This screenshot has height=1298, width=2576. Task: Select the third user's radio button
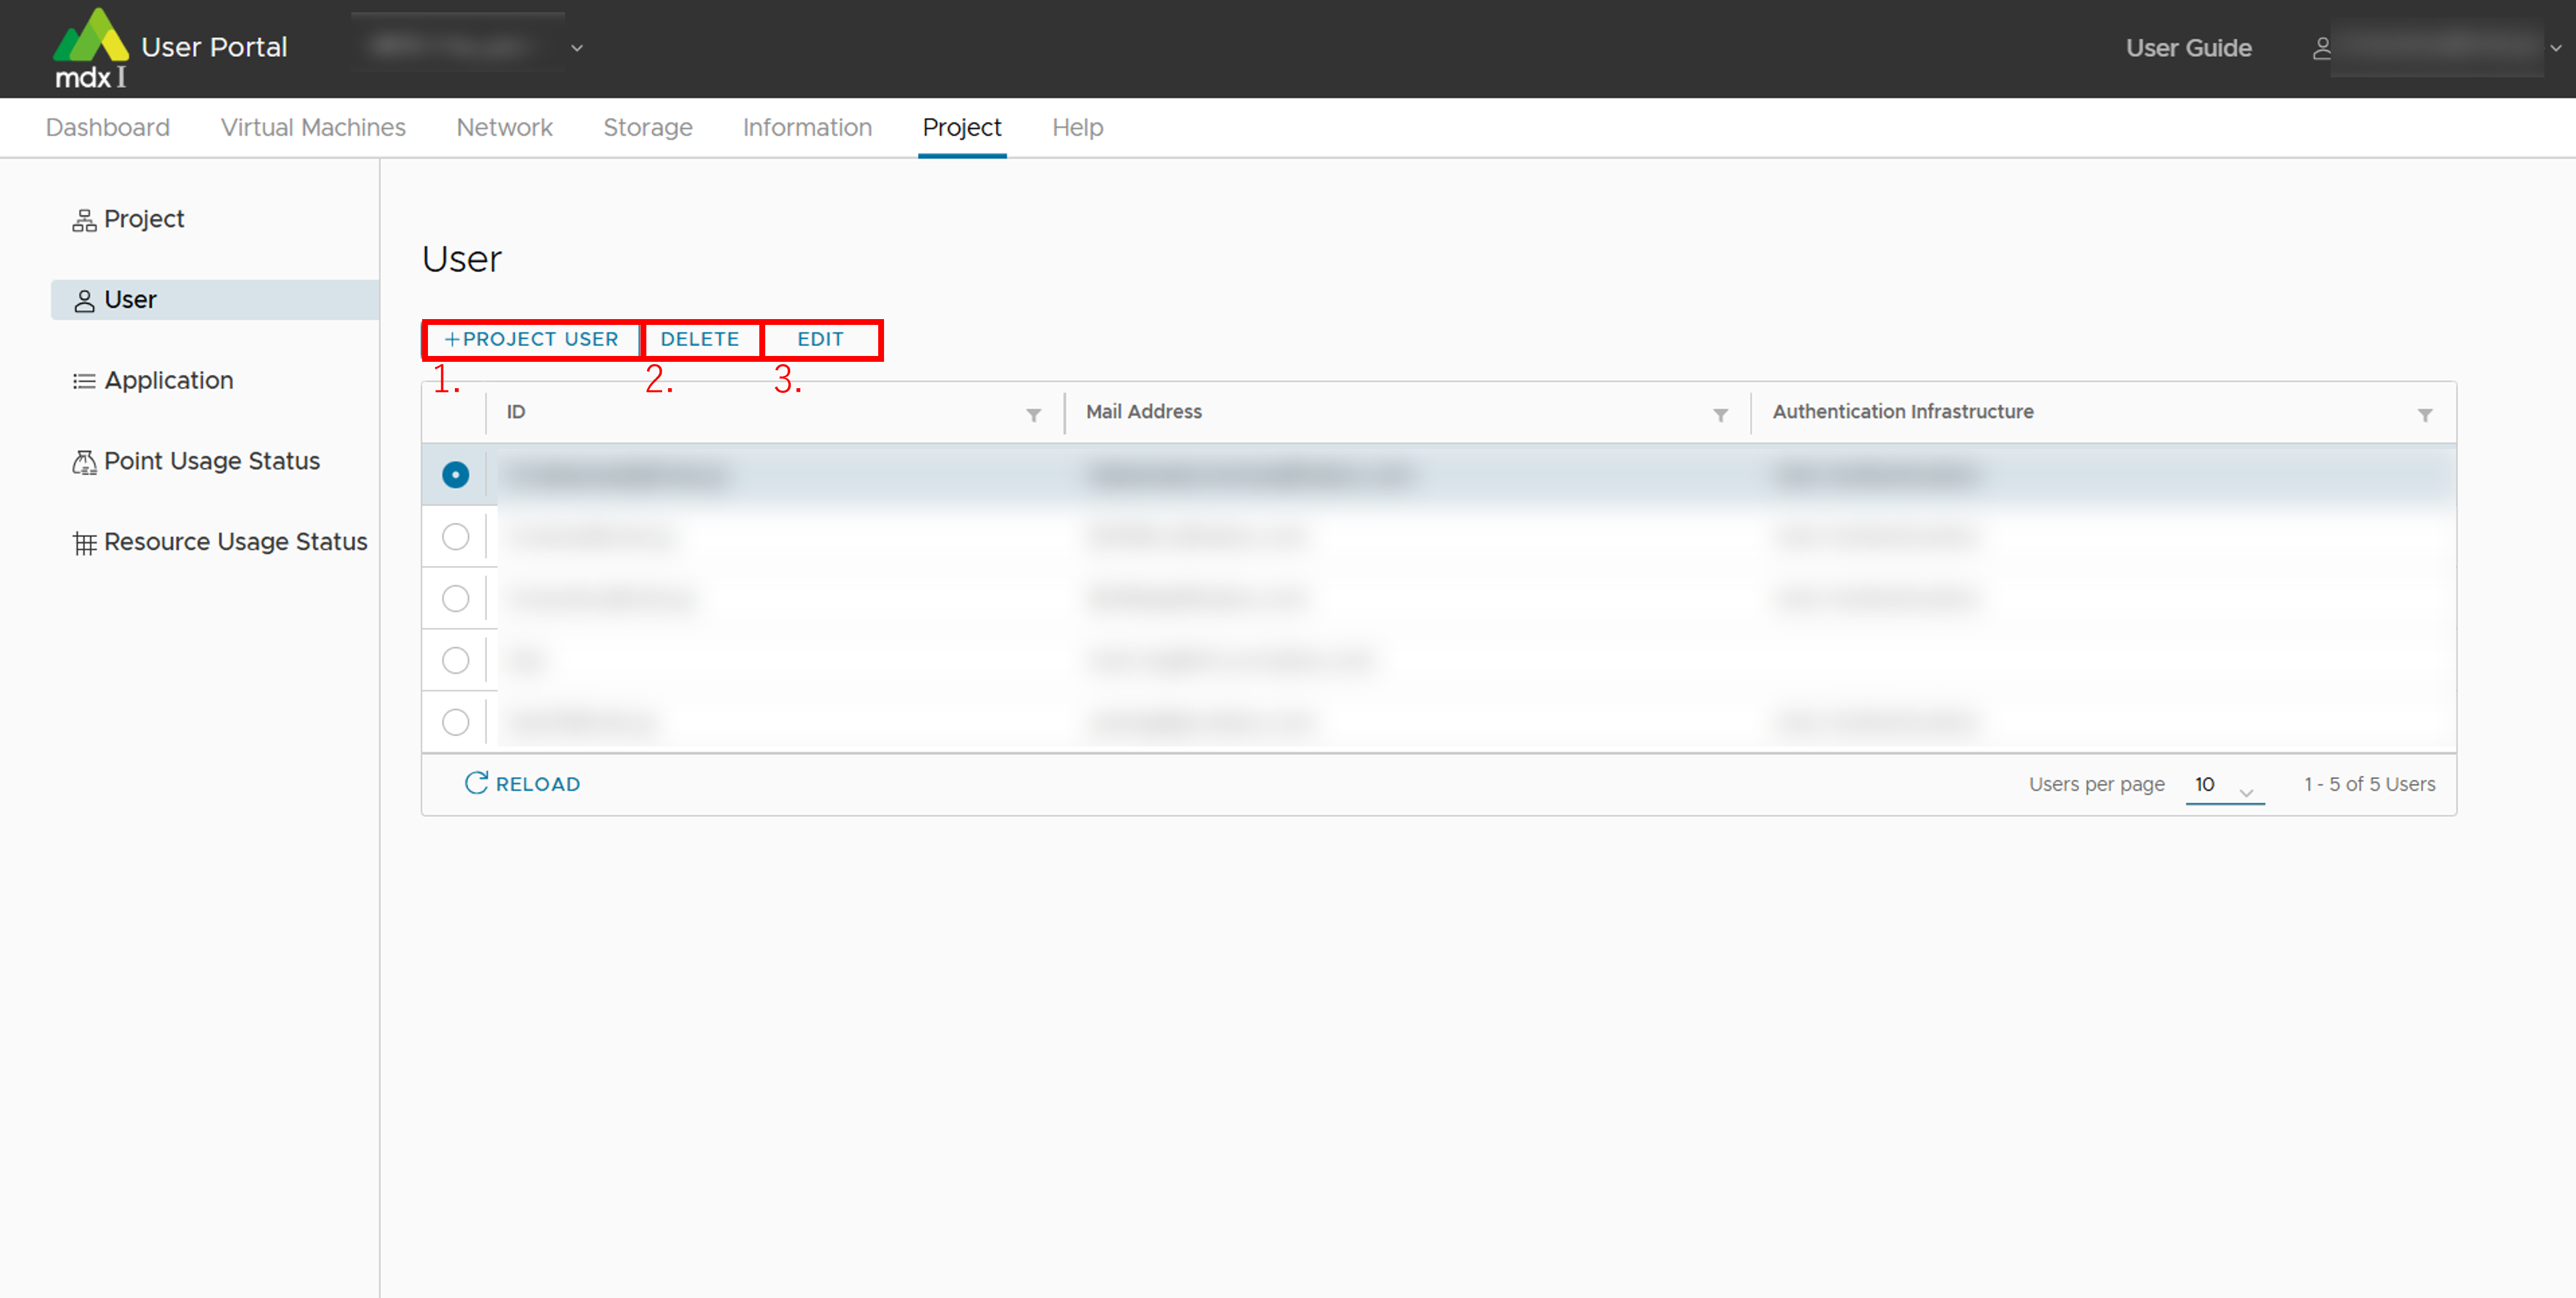click(455, 599)
